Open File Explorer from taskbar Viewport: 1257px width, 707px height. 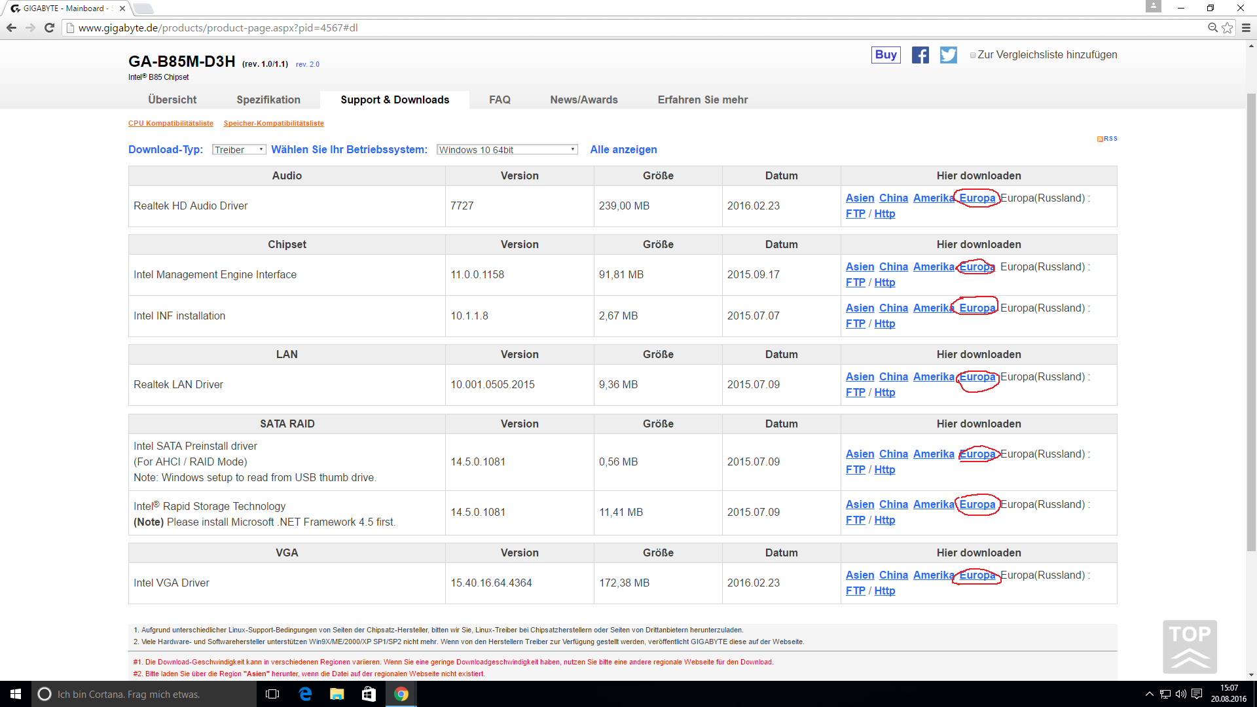tap(337, 694)
